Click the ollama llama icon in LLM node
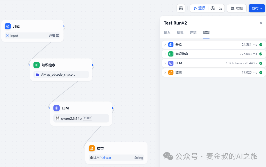This screenshot has width=266, height=167. 58,118
